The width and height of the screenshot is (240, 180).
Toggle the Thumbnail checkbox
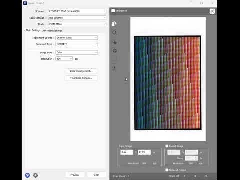point(113,11)
